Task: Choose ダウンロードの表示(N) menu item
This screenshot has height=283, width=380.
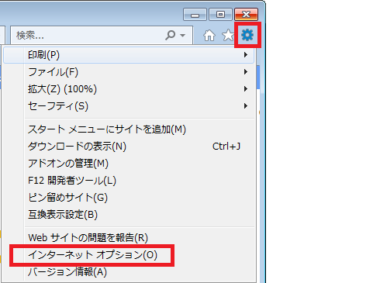Action: (129, 147)
